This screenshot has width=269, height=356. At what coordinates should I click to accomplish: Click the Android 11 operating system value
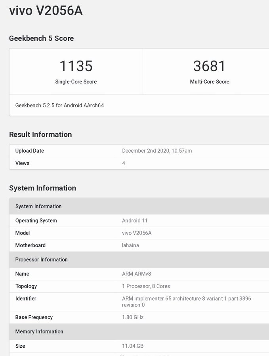(x=135, y=221)
